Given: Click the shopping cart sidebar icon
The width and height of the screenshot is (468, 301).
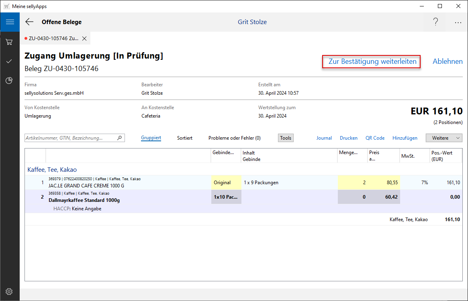Looking at the screenshot, I should 9,42.
